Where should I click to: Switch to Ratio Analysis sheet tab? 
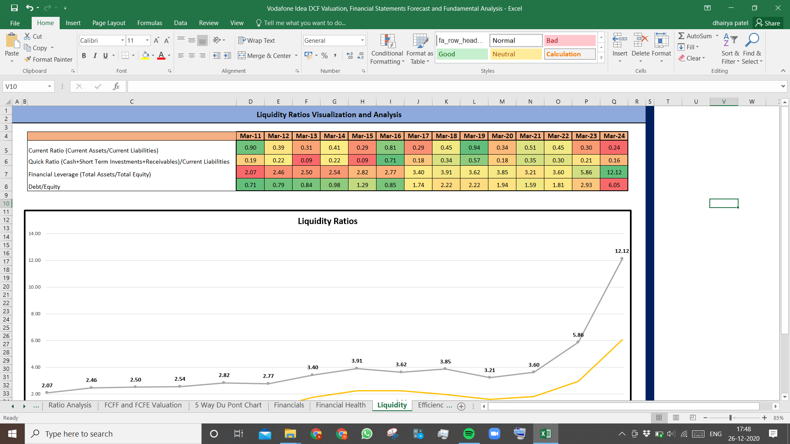70,405
